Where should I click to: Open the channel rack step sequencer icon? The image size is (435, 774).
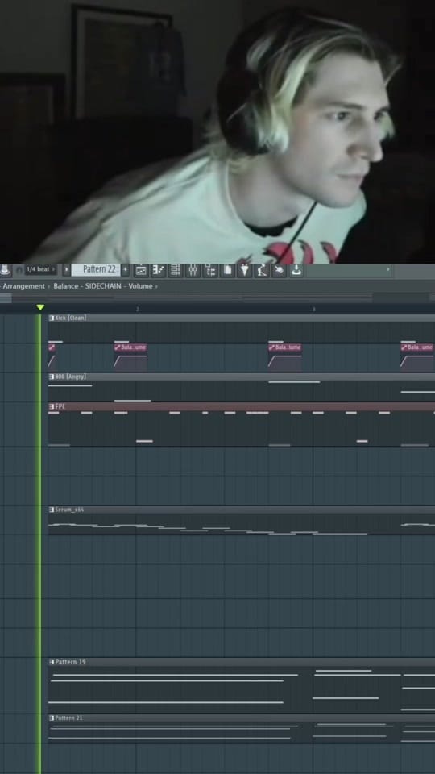175,270
